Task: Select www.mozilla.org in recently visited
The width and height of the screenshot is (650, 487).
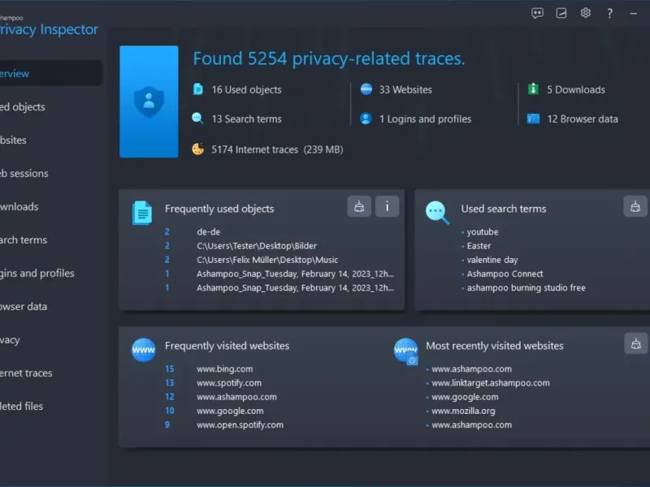Action: (463, 411)
